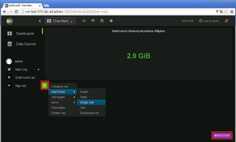Open the GrafCrunch ad... link
Image resolution: width=236 pixels, height=142 pixels.
click(x=26, y=77)
